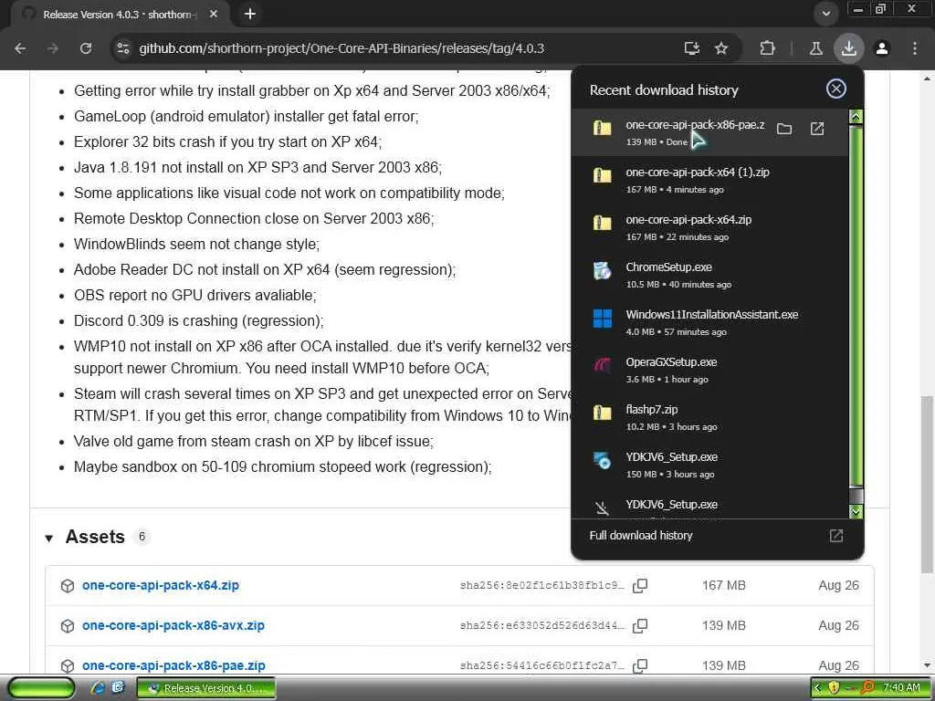
Task: Toggle the Downloads toolbar icon
Action: (849, 48)
